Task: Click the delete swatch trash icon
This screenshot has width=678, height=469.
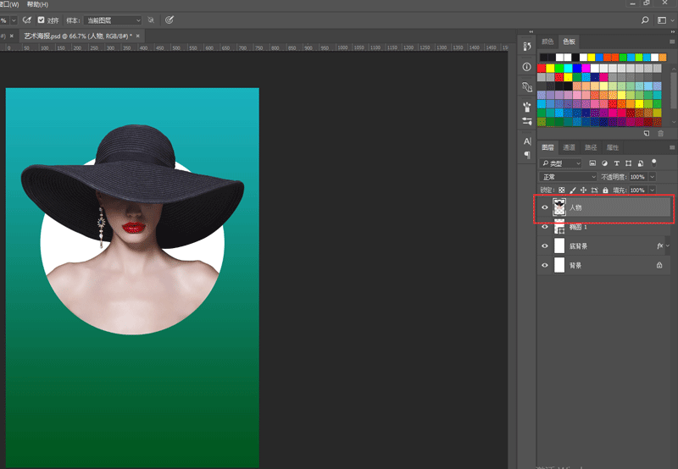Action: (x=661, y=134)
